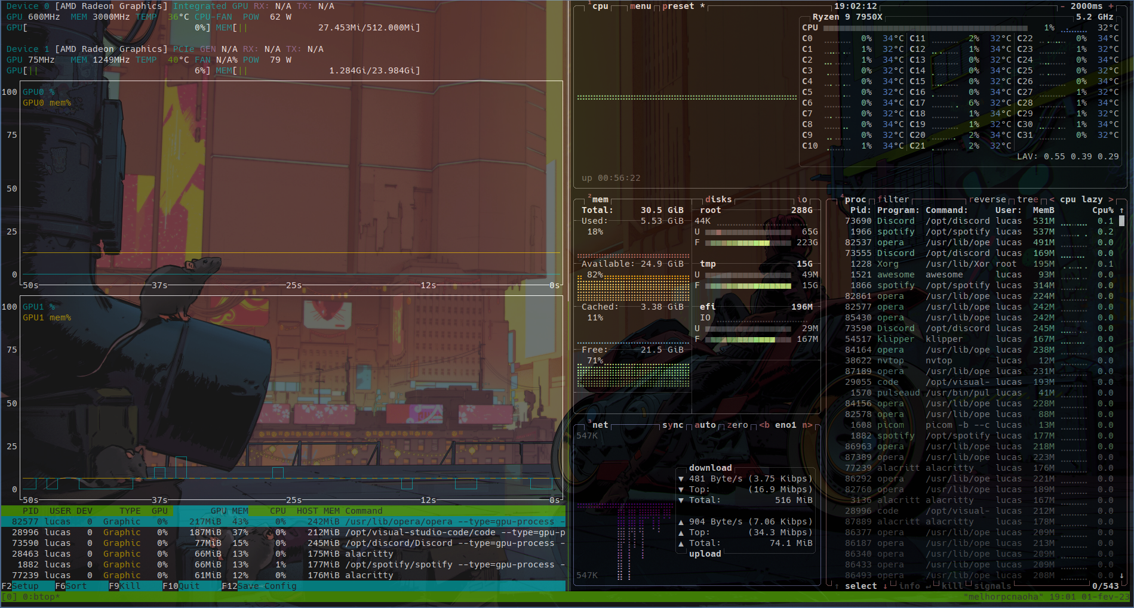Click the gray up arrow before 'select'
This screenshot has width=1134, height=608.
837,586
